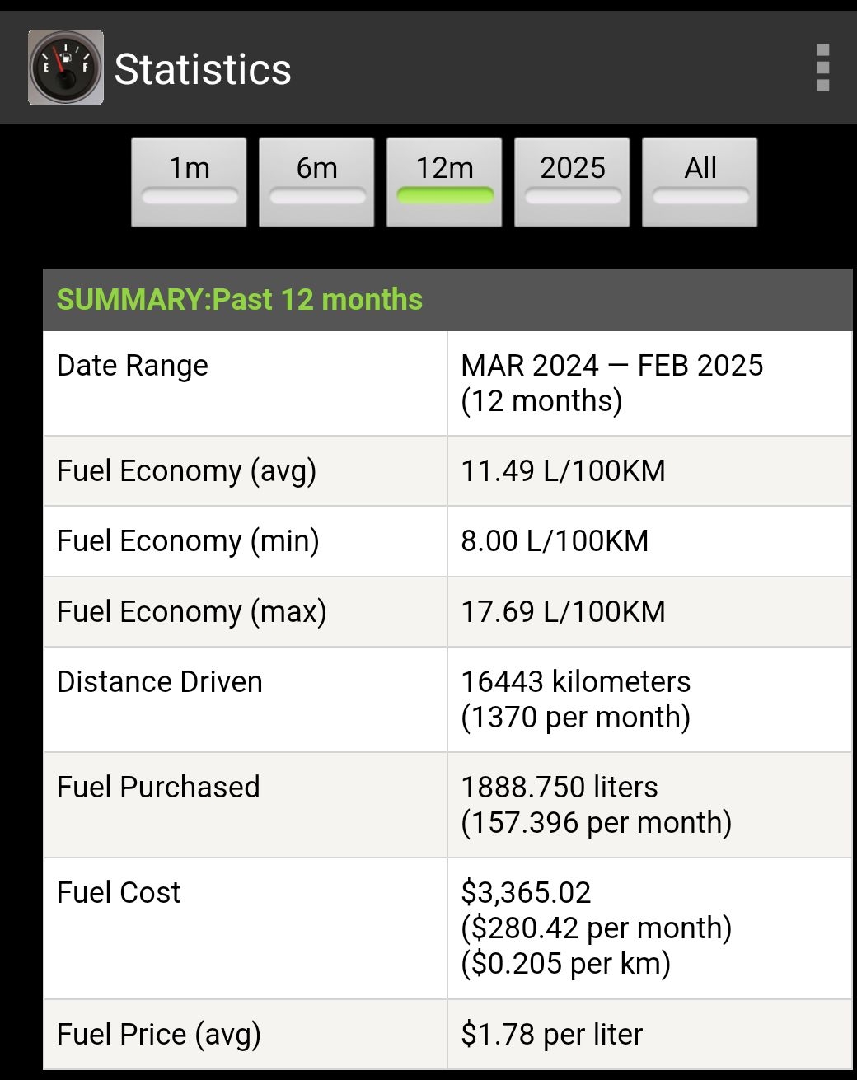Select the Date Range row label
This screenshot has width=857, height=1080.
pos(133,366)
